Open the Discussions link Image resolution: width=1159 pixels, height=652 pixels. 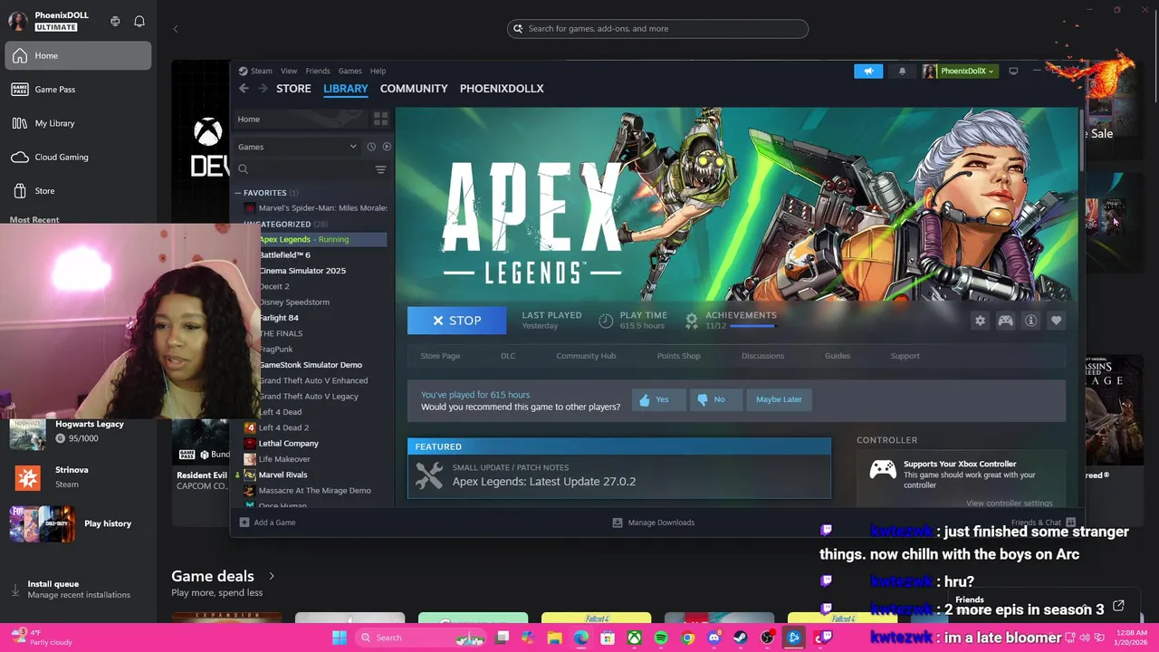click(x=762, y=356)
